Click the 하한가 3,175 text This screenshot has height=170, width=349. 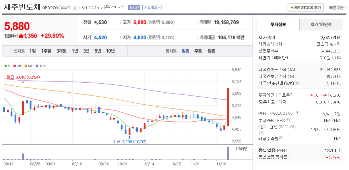point(161,38)
